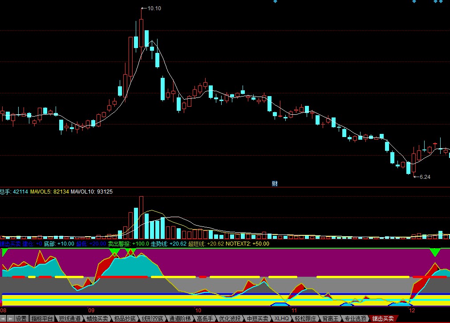
Task: Open the 指标平台 indicator platform
Action: click(42, 319)
